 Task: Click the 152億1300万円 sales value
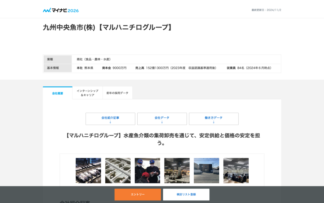(157, 68)
